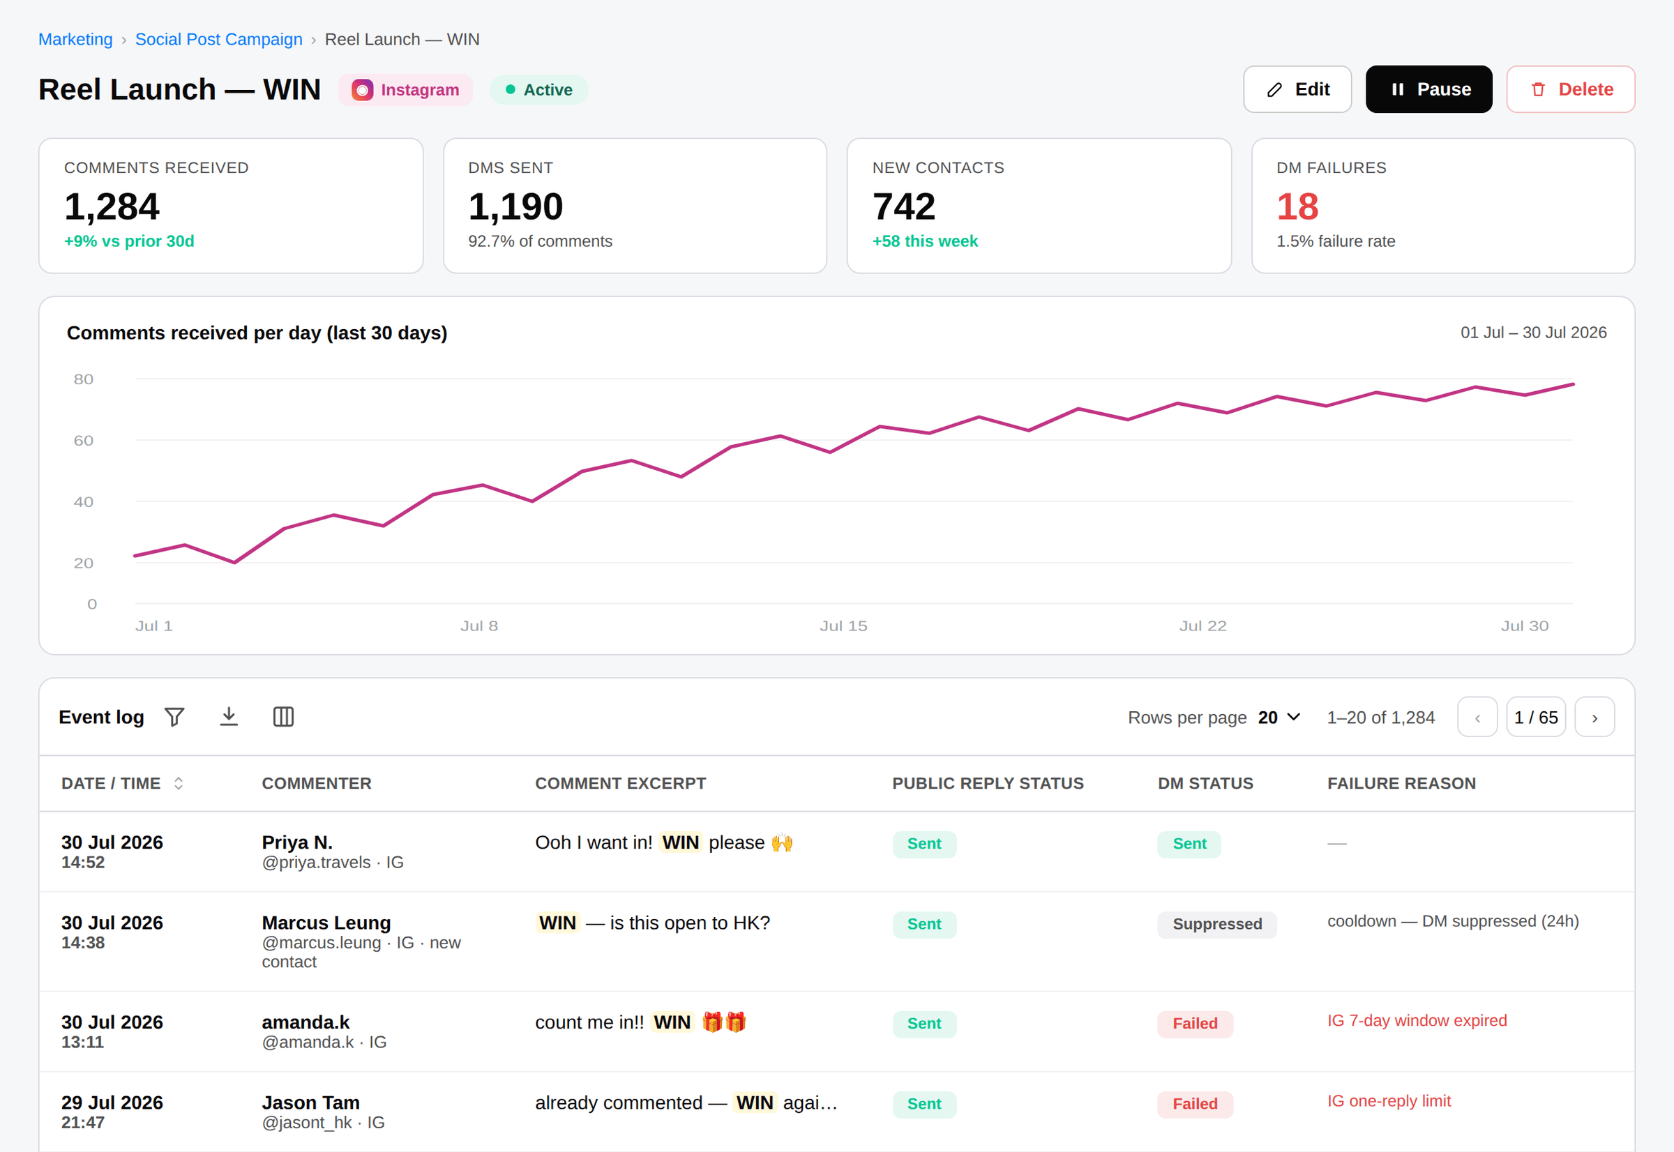
Task: Delete the campaign
Action: point(1571,89)
